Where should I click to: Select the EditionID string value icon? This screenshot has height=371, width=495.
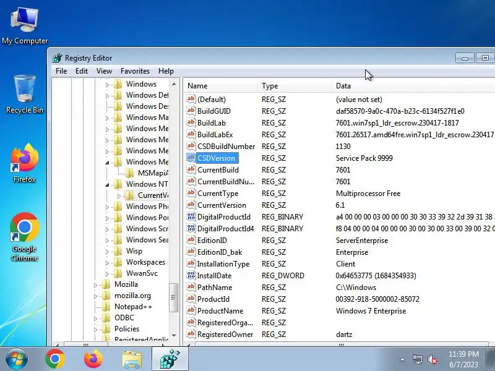point(191,240)
